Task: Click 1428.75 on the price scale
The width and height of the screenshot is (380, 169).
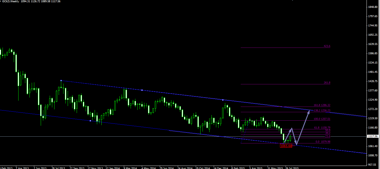Action: pos(373,81)
